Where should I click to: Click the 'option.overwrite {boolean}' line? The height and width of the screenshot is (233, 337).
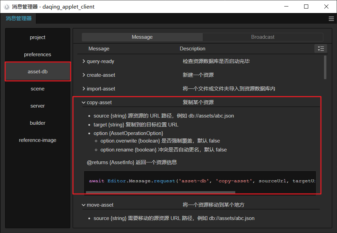160,141
